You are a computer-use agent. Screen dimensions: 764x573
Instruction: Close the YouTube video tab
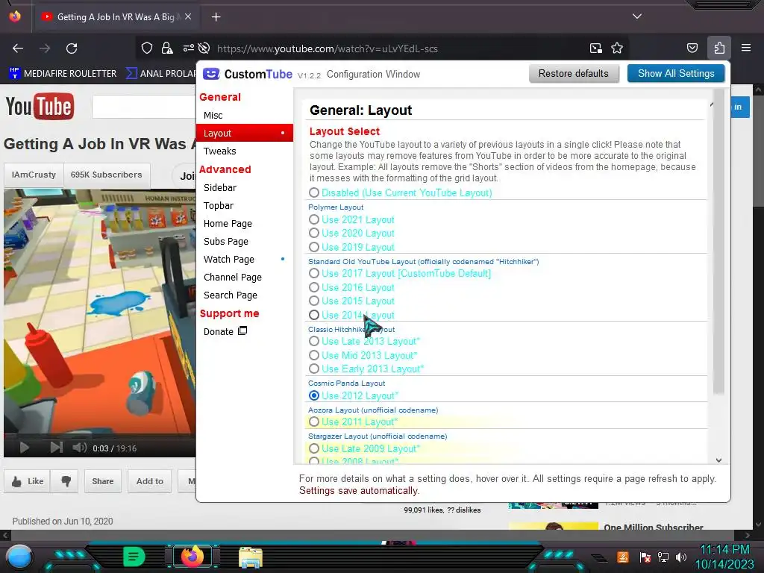[188, 16]
